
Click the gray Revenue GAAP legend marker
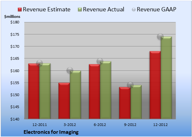134,10
